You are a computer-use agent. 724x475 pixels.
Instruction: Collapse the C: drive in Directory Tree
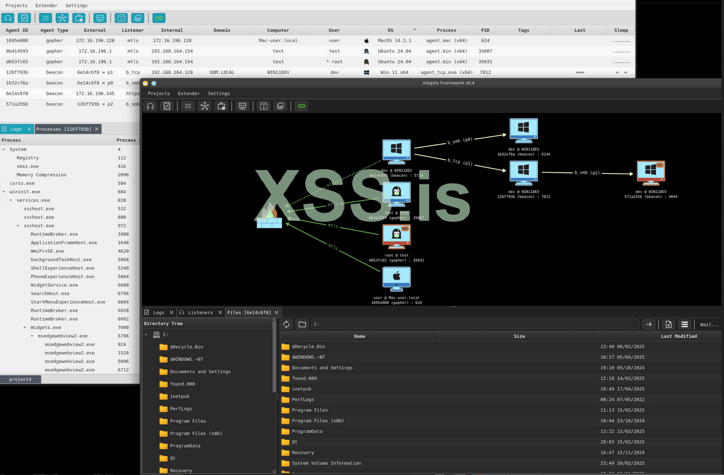(x=146, y=335)
